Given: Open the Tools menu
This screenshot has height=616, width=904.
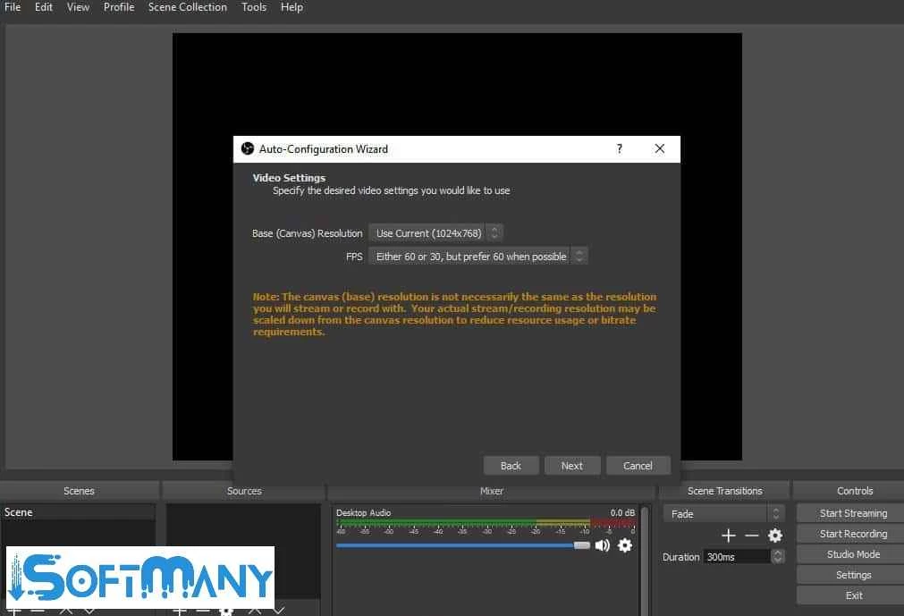Looking at the screenshot, I should pos(254,7).
